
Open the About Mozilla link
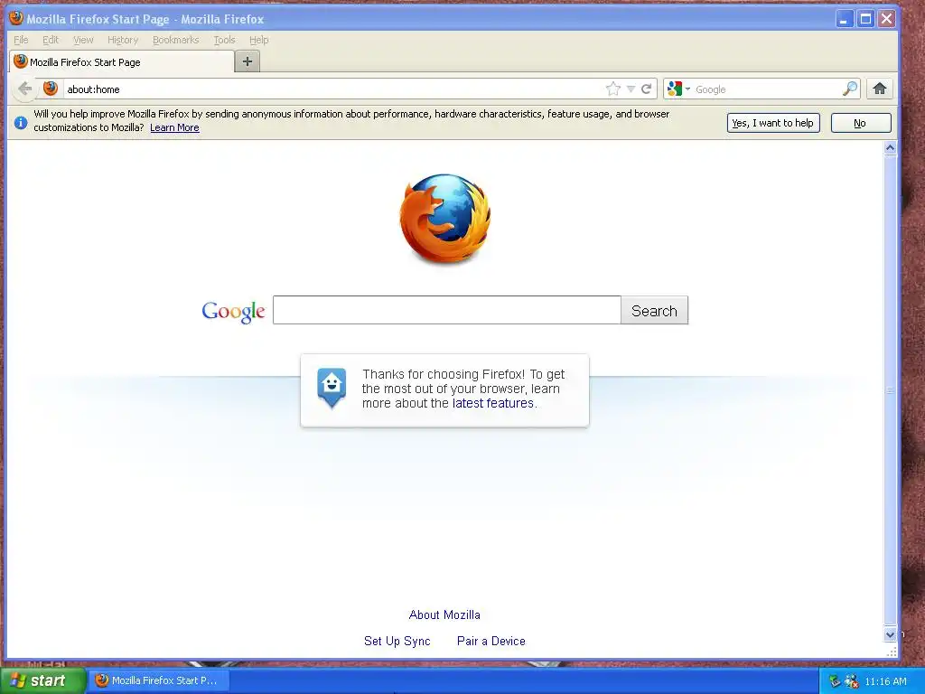pos(444,614)
